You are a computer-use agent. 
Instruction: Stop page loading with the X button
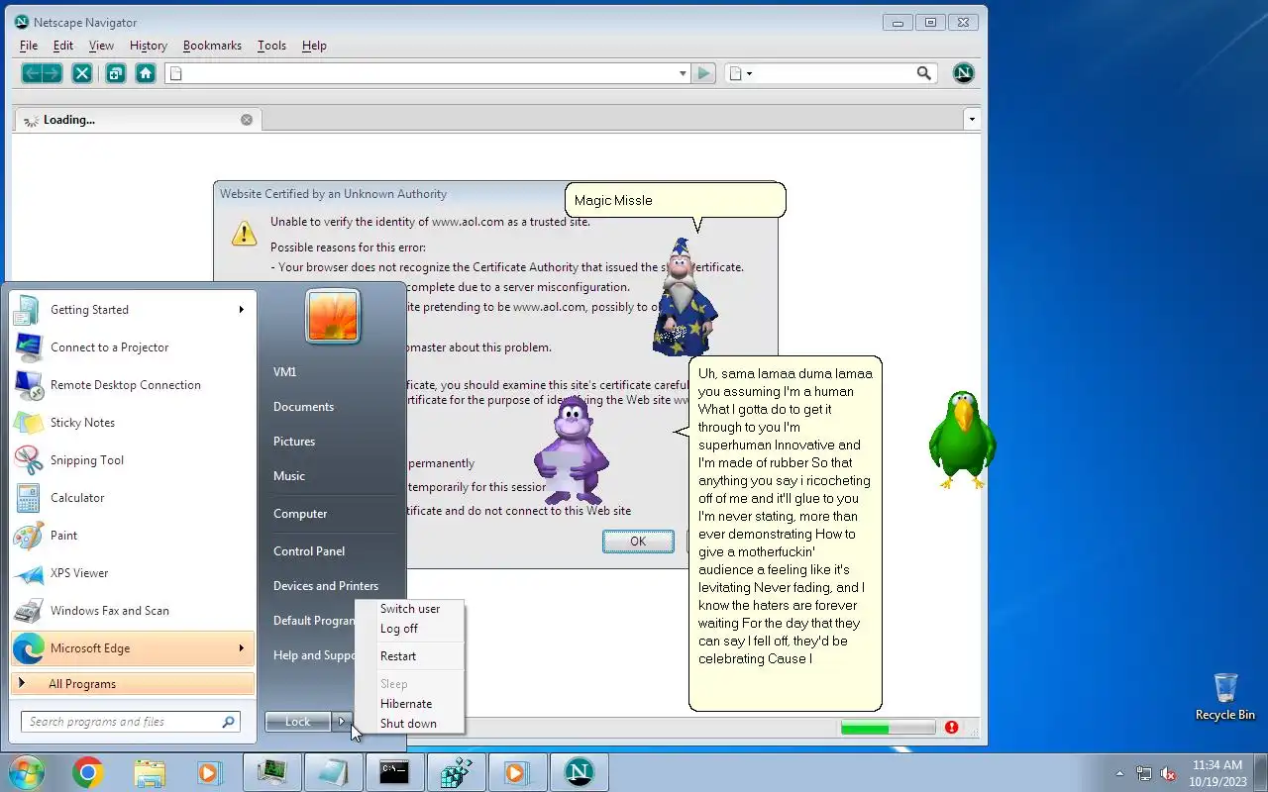pyautogui.click(x=82, y=73)
